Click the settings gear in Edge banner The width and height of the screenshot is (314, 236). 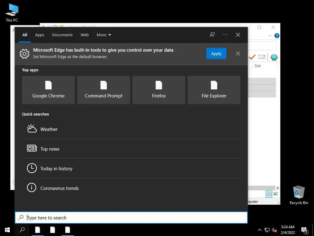[25, 53]
